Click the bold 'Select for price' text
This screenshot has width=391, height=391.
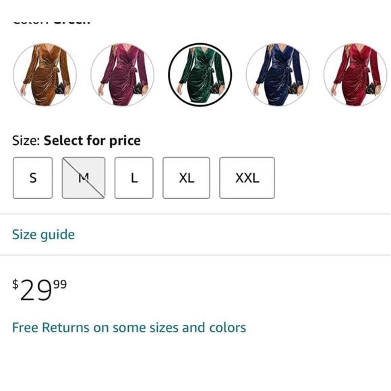click(x=92, y=141)
